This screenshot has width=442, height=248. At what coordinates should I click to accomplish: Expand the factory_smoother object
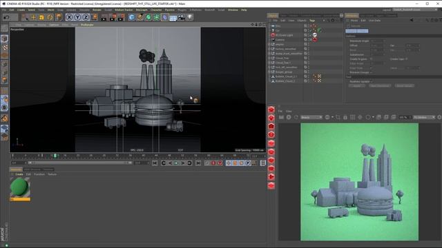(x=269, y=49)
